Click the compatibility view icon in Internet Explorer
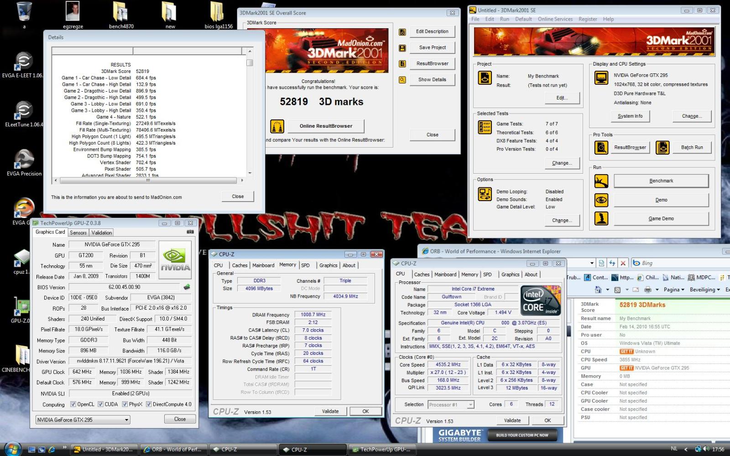The height and width of the screenshot is (456, 730). [601, 263]
